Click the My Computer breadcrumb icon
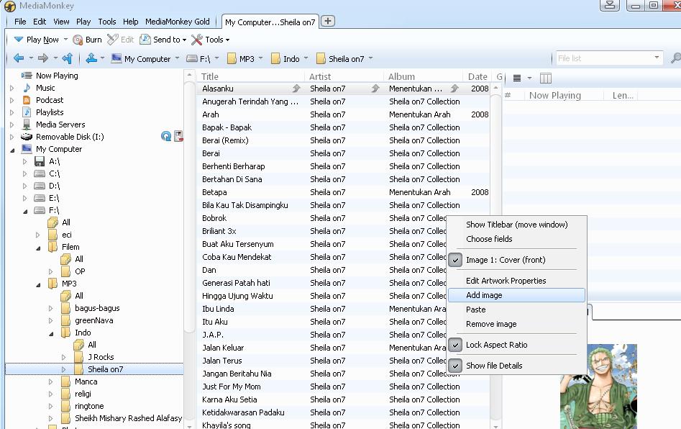The width and height of the screenshot is (681, 429). coord(116,58)
